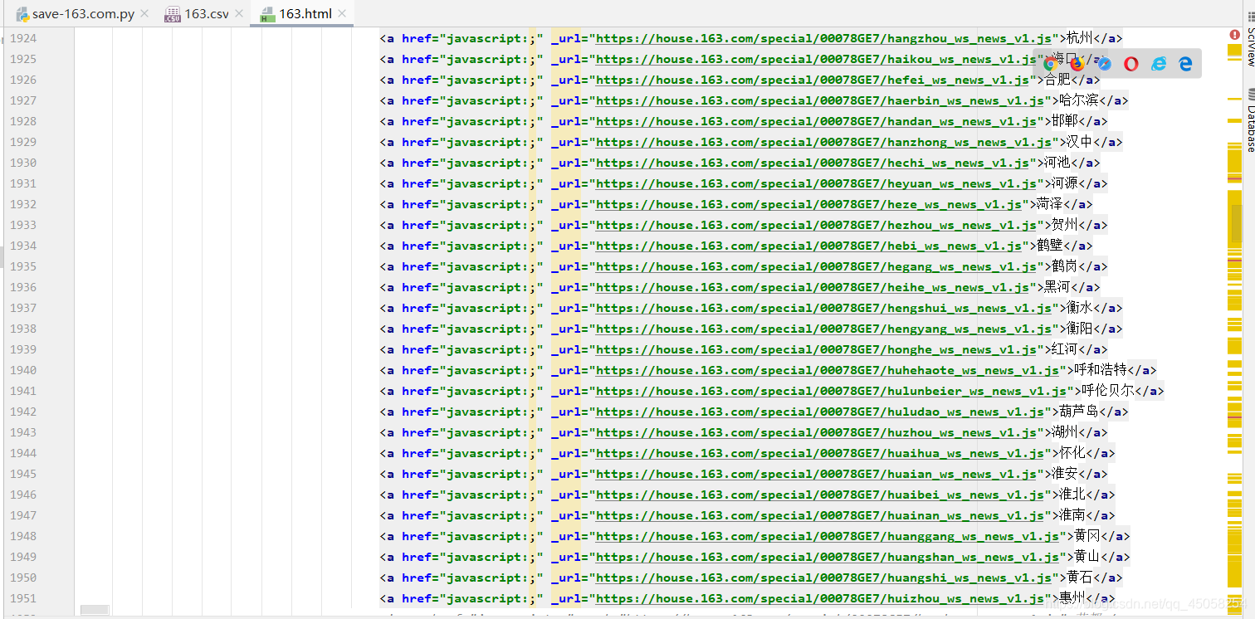Open the Database side panel
The height and width of the screenshot is (619, 1255).
1249,121
